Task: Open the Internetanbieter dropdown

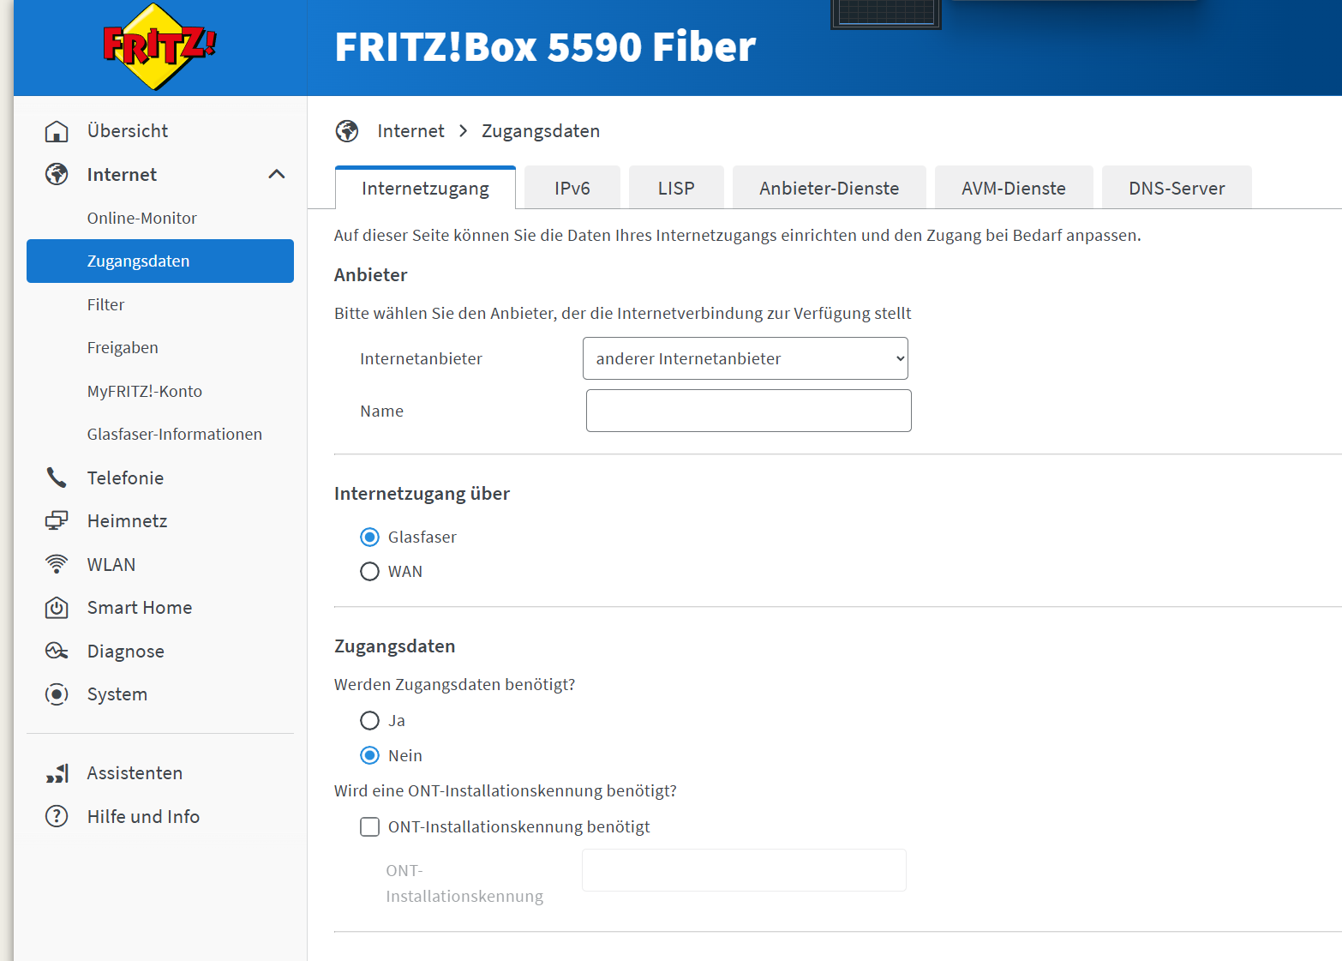Action: (746, 358)
